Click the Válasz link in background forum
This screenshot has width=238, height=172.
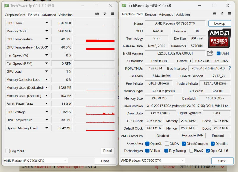click(x=169, y=167)
